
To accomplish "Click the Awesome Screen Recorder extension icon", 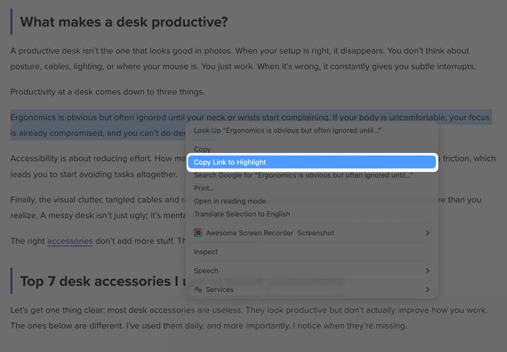I will [198, 233].
